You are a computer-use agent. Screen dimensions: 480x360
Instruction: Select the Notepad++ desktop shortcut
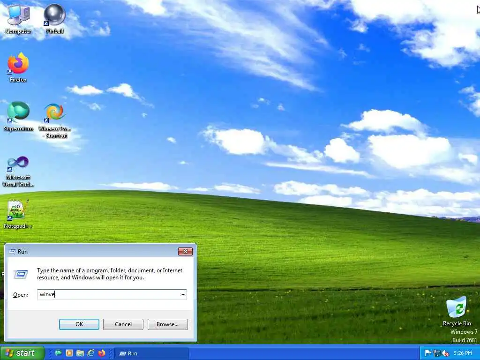(x=18, y=214)
